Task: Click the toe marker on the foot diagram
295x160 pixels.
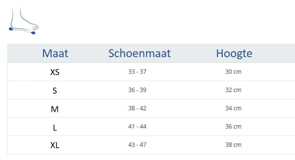Action: pos(33,33)
